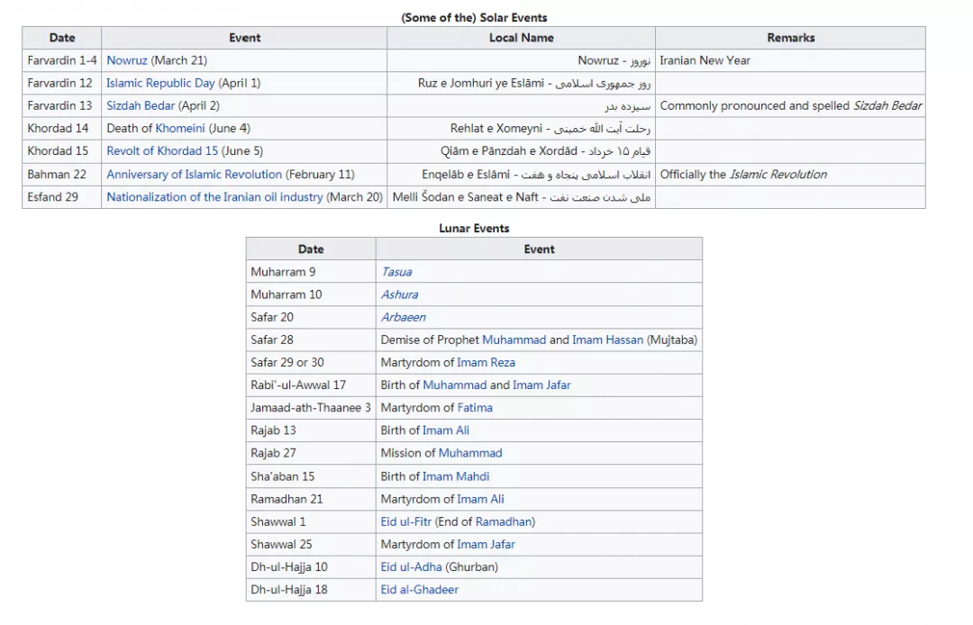Screen dimensions: 973x625
Task: Click 'Commonly pronounced and spelled Sizdah Bedar' remark
Action: pyautogui.click(x=791, y=106)
